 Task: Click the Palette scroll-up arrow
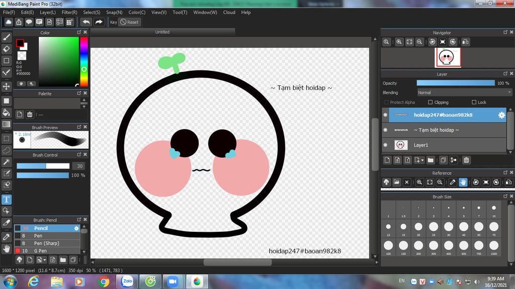click(x=84, y=100)
